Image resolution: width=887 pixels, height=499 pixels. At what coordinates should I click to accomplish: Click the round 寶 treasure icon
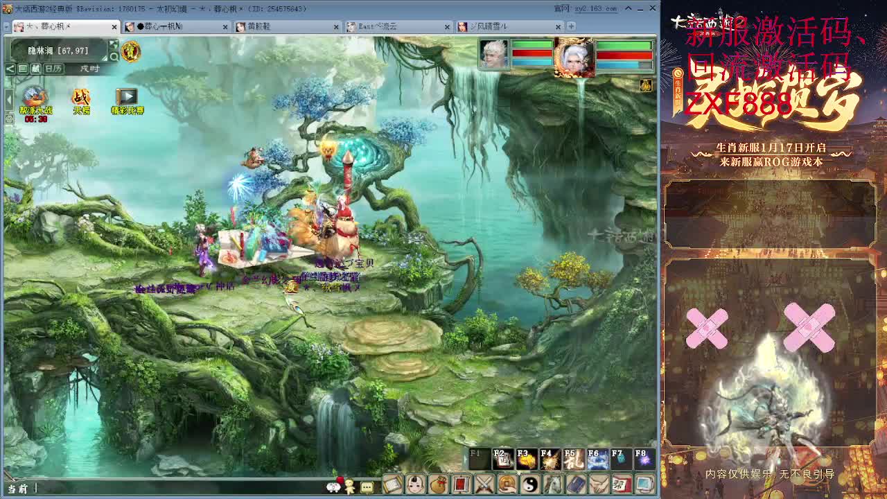(130, 51)
